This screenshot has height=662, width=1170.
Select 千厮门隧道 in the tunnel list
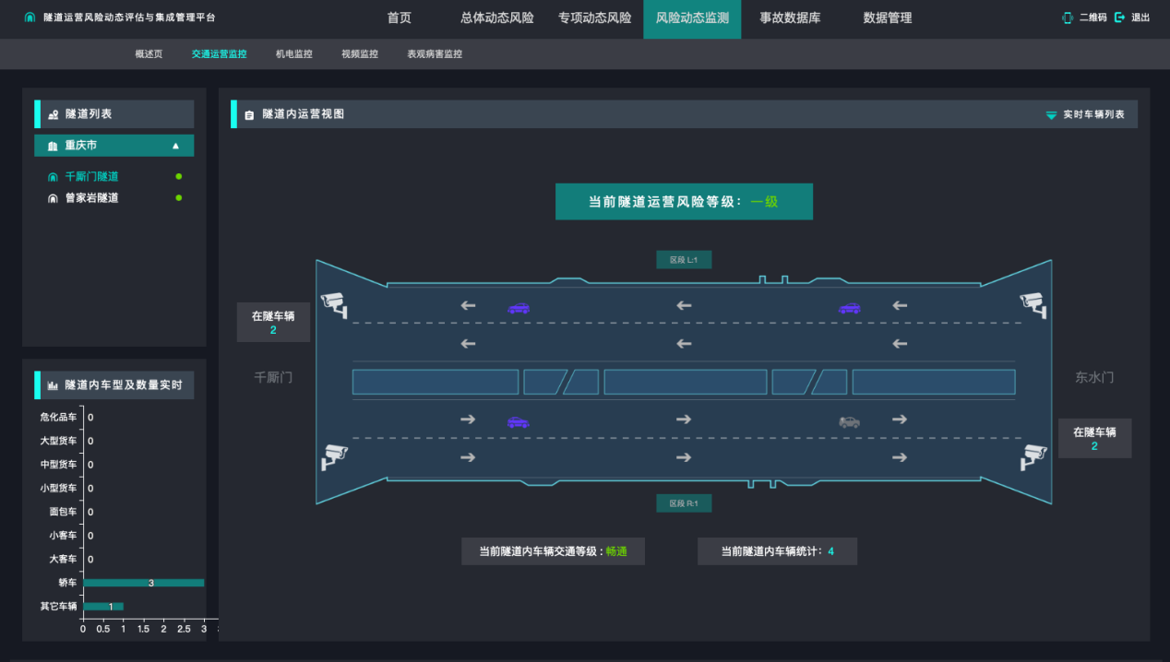click(91, 176)
